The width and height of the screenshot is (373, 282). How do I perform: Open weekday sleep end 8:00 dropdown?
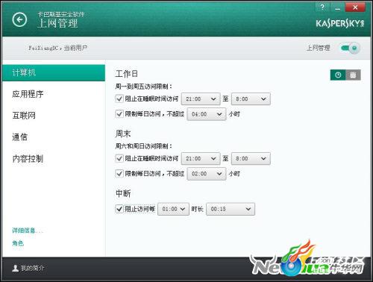(x=251, y=99)
